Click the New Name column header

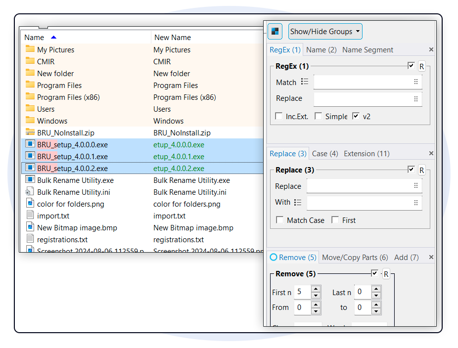coord(173,38)
